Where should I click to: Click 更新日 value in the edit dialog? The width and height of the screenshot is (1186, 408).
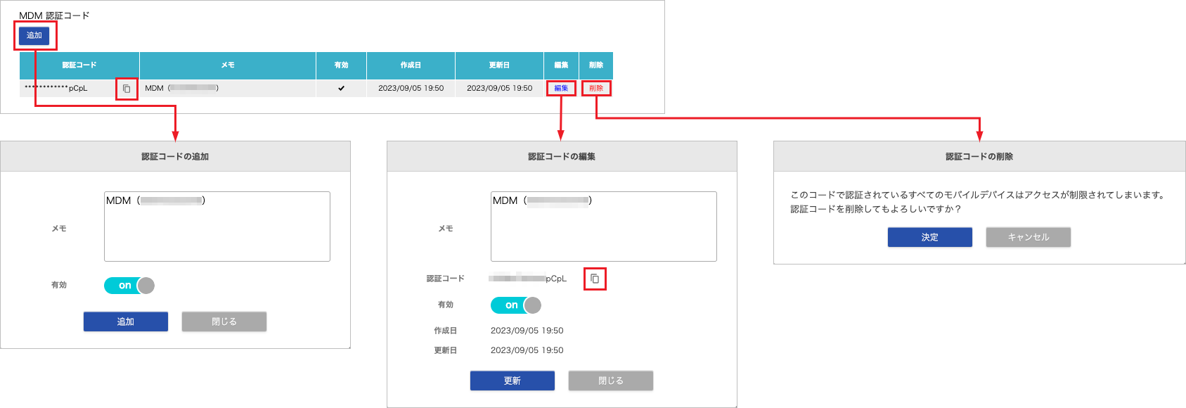point(527,350)
